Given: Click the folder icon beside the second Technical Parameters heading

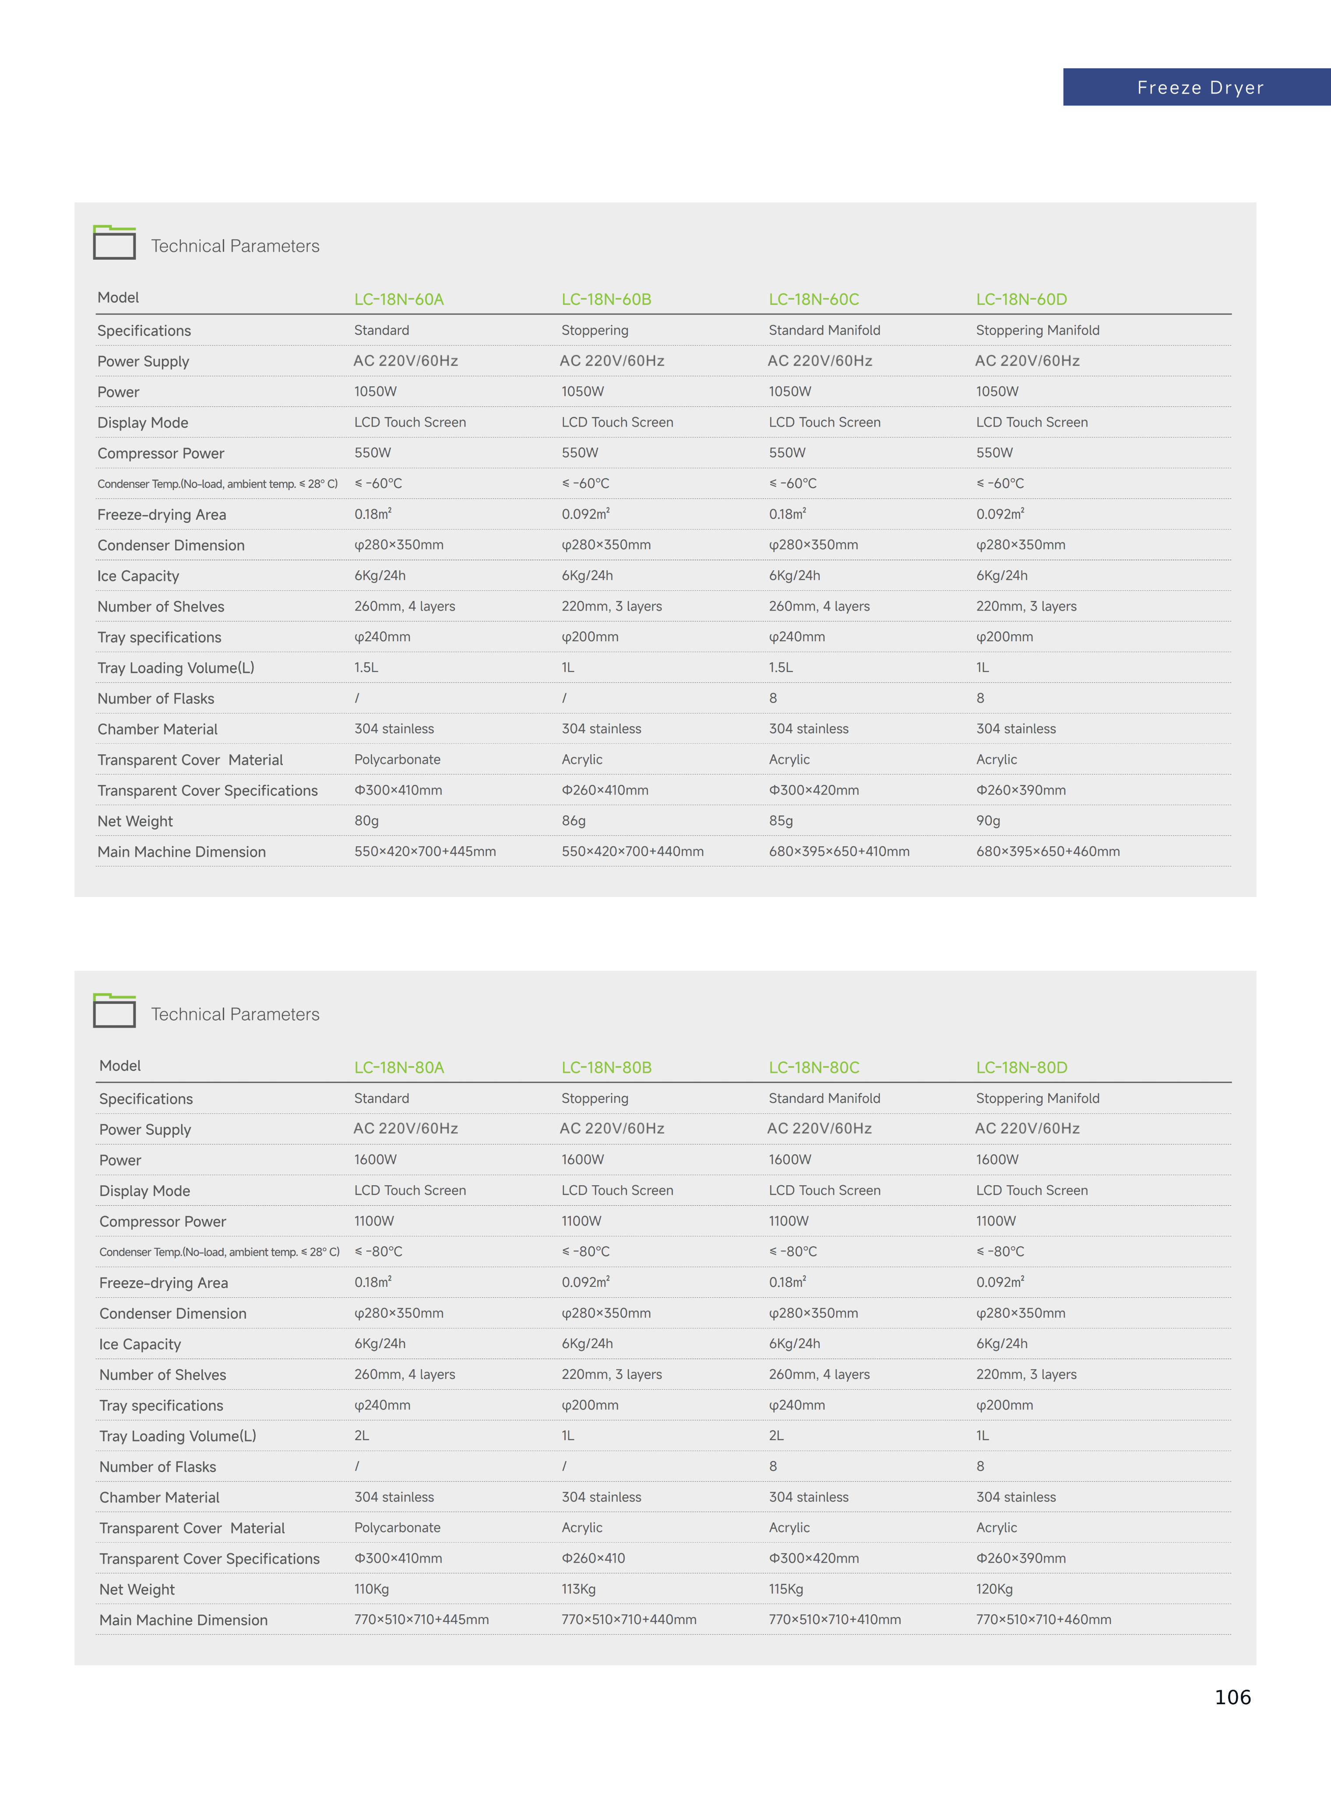Looking at the screenshot, I should pyautogui.click(x=114, y=1010).
